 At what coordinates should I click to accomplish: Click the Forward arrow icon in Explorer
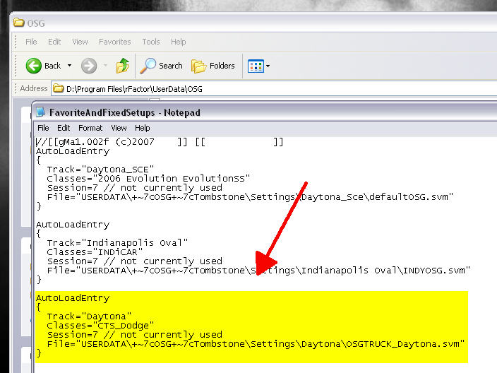pos(89,66)
